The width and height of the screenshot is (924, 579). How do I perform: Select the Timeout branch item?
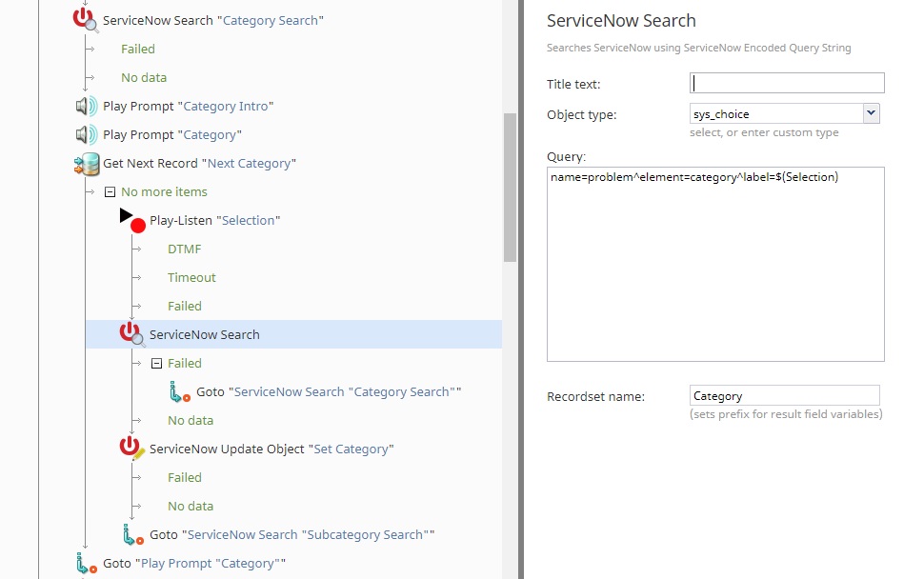[x=191, y=278]
